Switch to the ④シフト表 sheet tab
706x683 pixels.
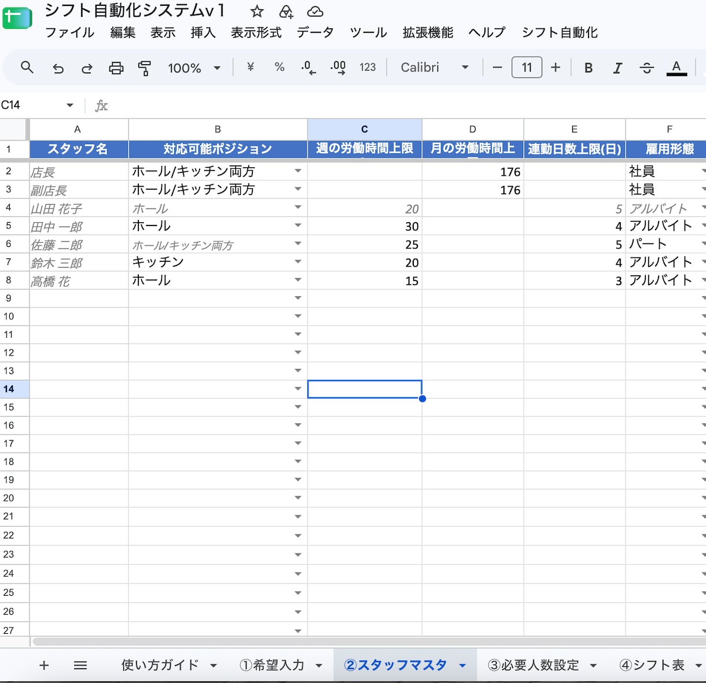point(652,665)
